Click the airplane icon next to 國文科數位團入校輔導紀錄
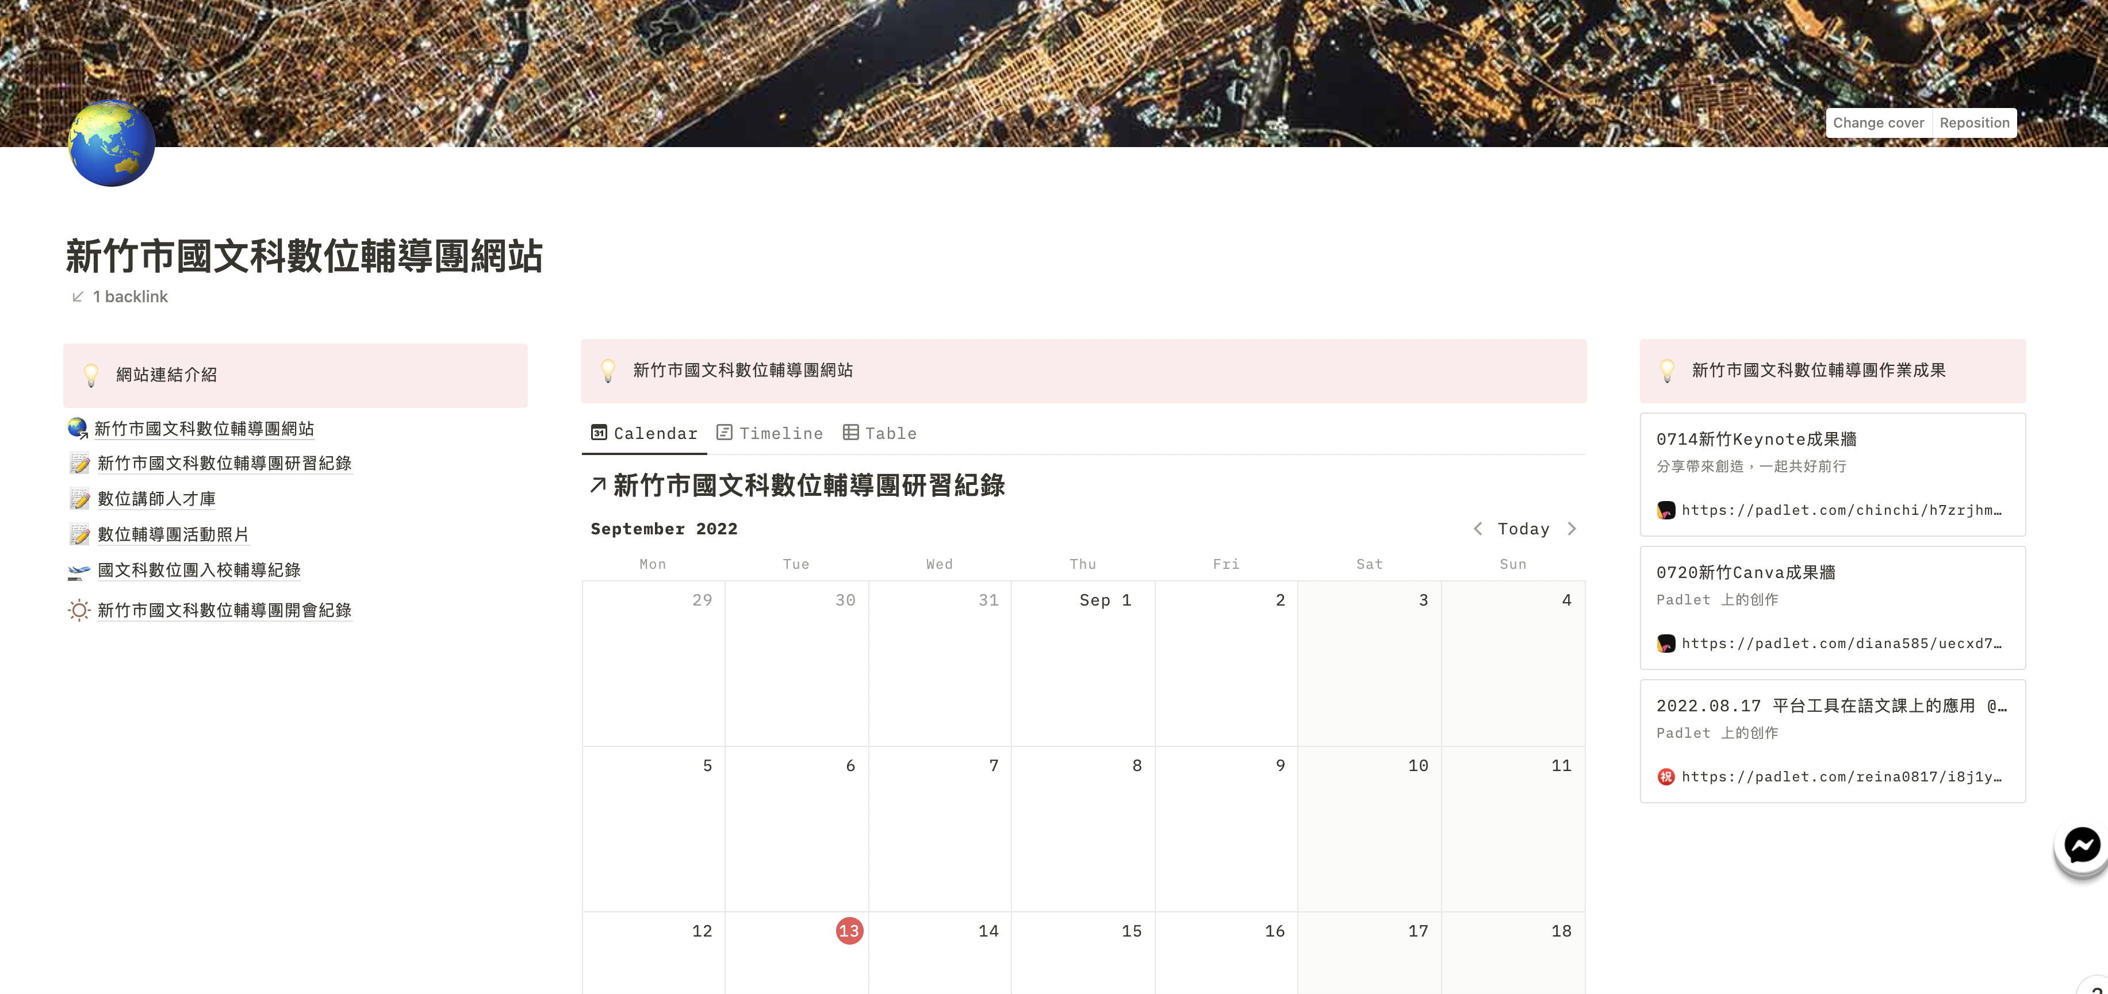2108x994 pixels. 79,571
